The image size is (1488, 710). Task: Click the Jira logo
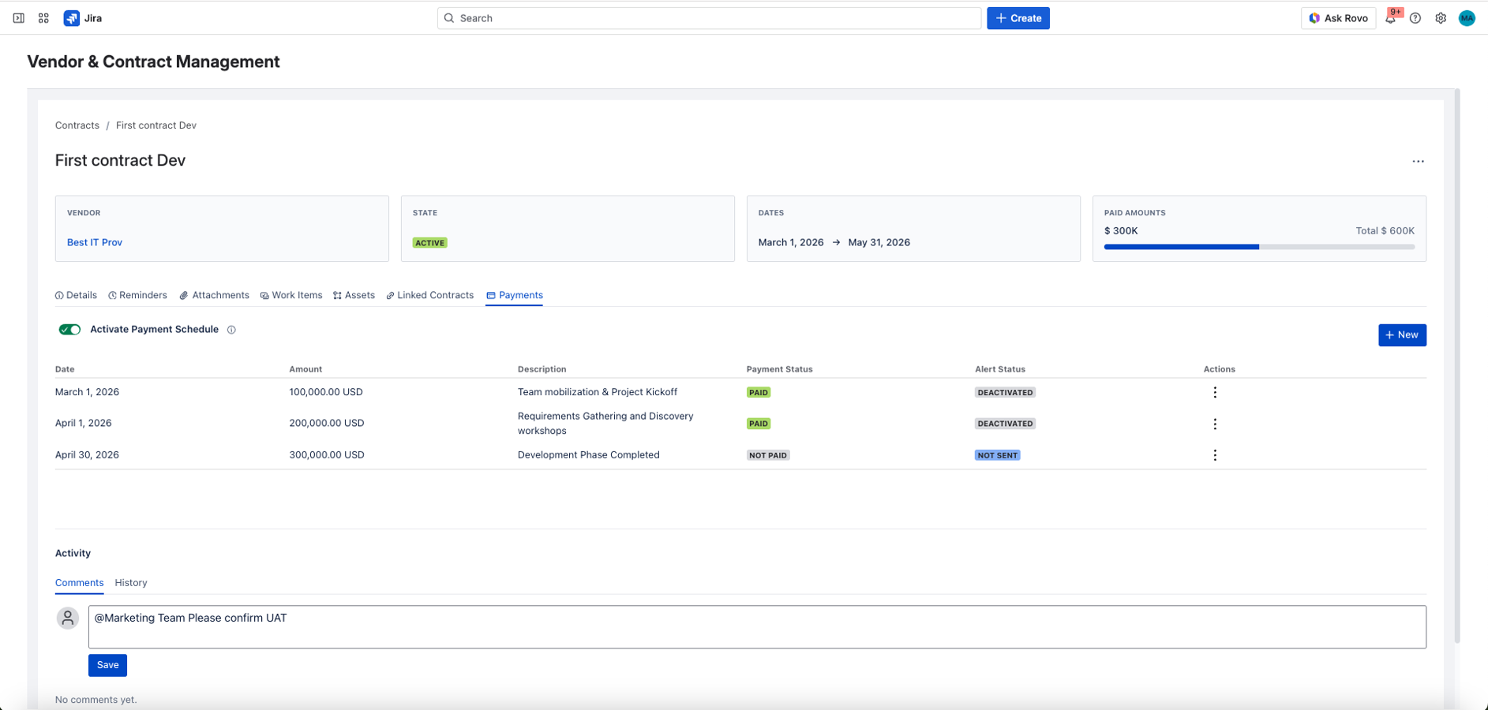tap(73, 17)
